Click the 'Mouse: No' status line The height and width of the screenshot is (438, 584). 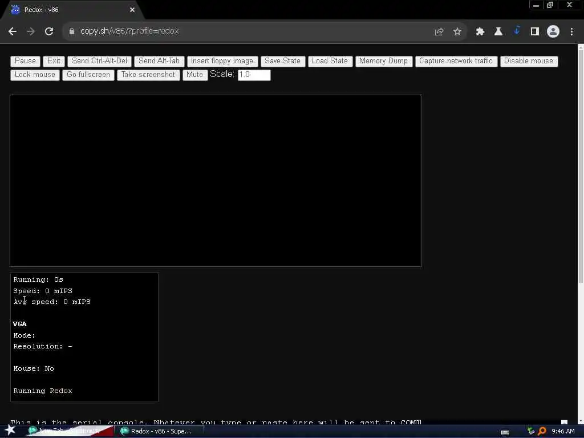point(34,368)
